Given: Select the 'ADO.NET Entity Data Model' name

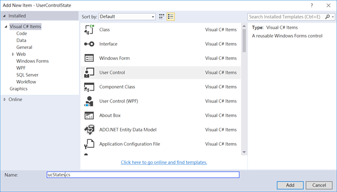Looking at the screenshot, I should pos(128,130).
